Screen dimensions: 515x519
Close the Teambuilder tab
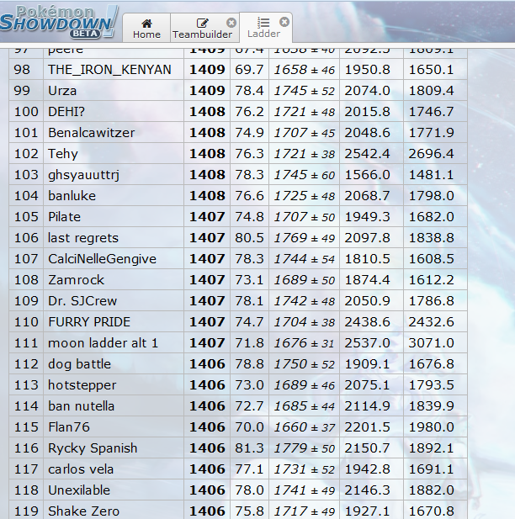(x=231, y=22)
